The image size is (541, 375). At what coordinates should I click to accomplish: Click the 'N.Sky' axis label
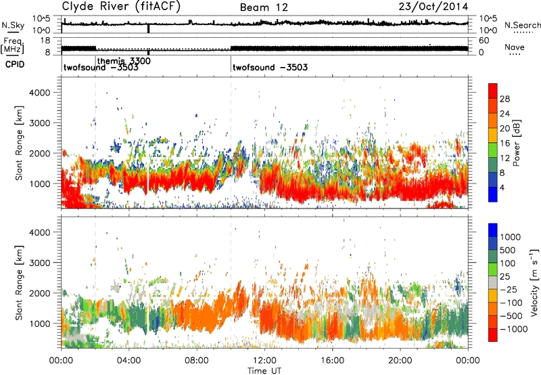13,25
